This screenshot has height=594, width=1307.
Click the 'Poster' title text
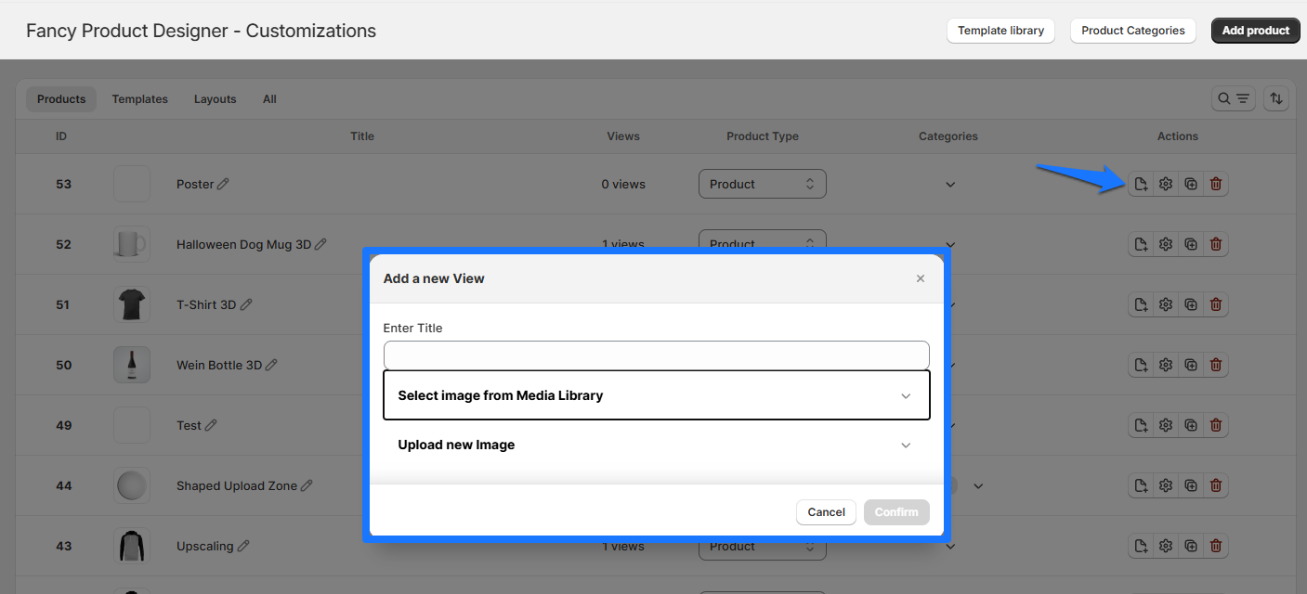click(195, 184)
